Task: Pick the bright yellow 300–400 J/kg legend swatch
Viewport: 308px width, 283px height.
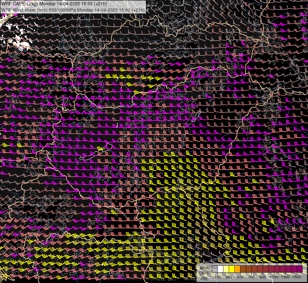Action: pos(232,269)
